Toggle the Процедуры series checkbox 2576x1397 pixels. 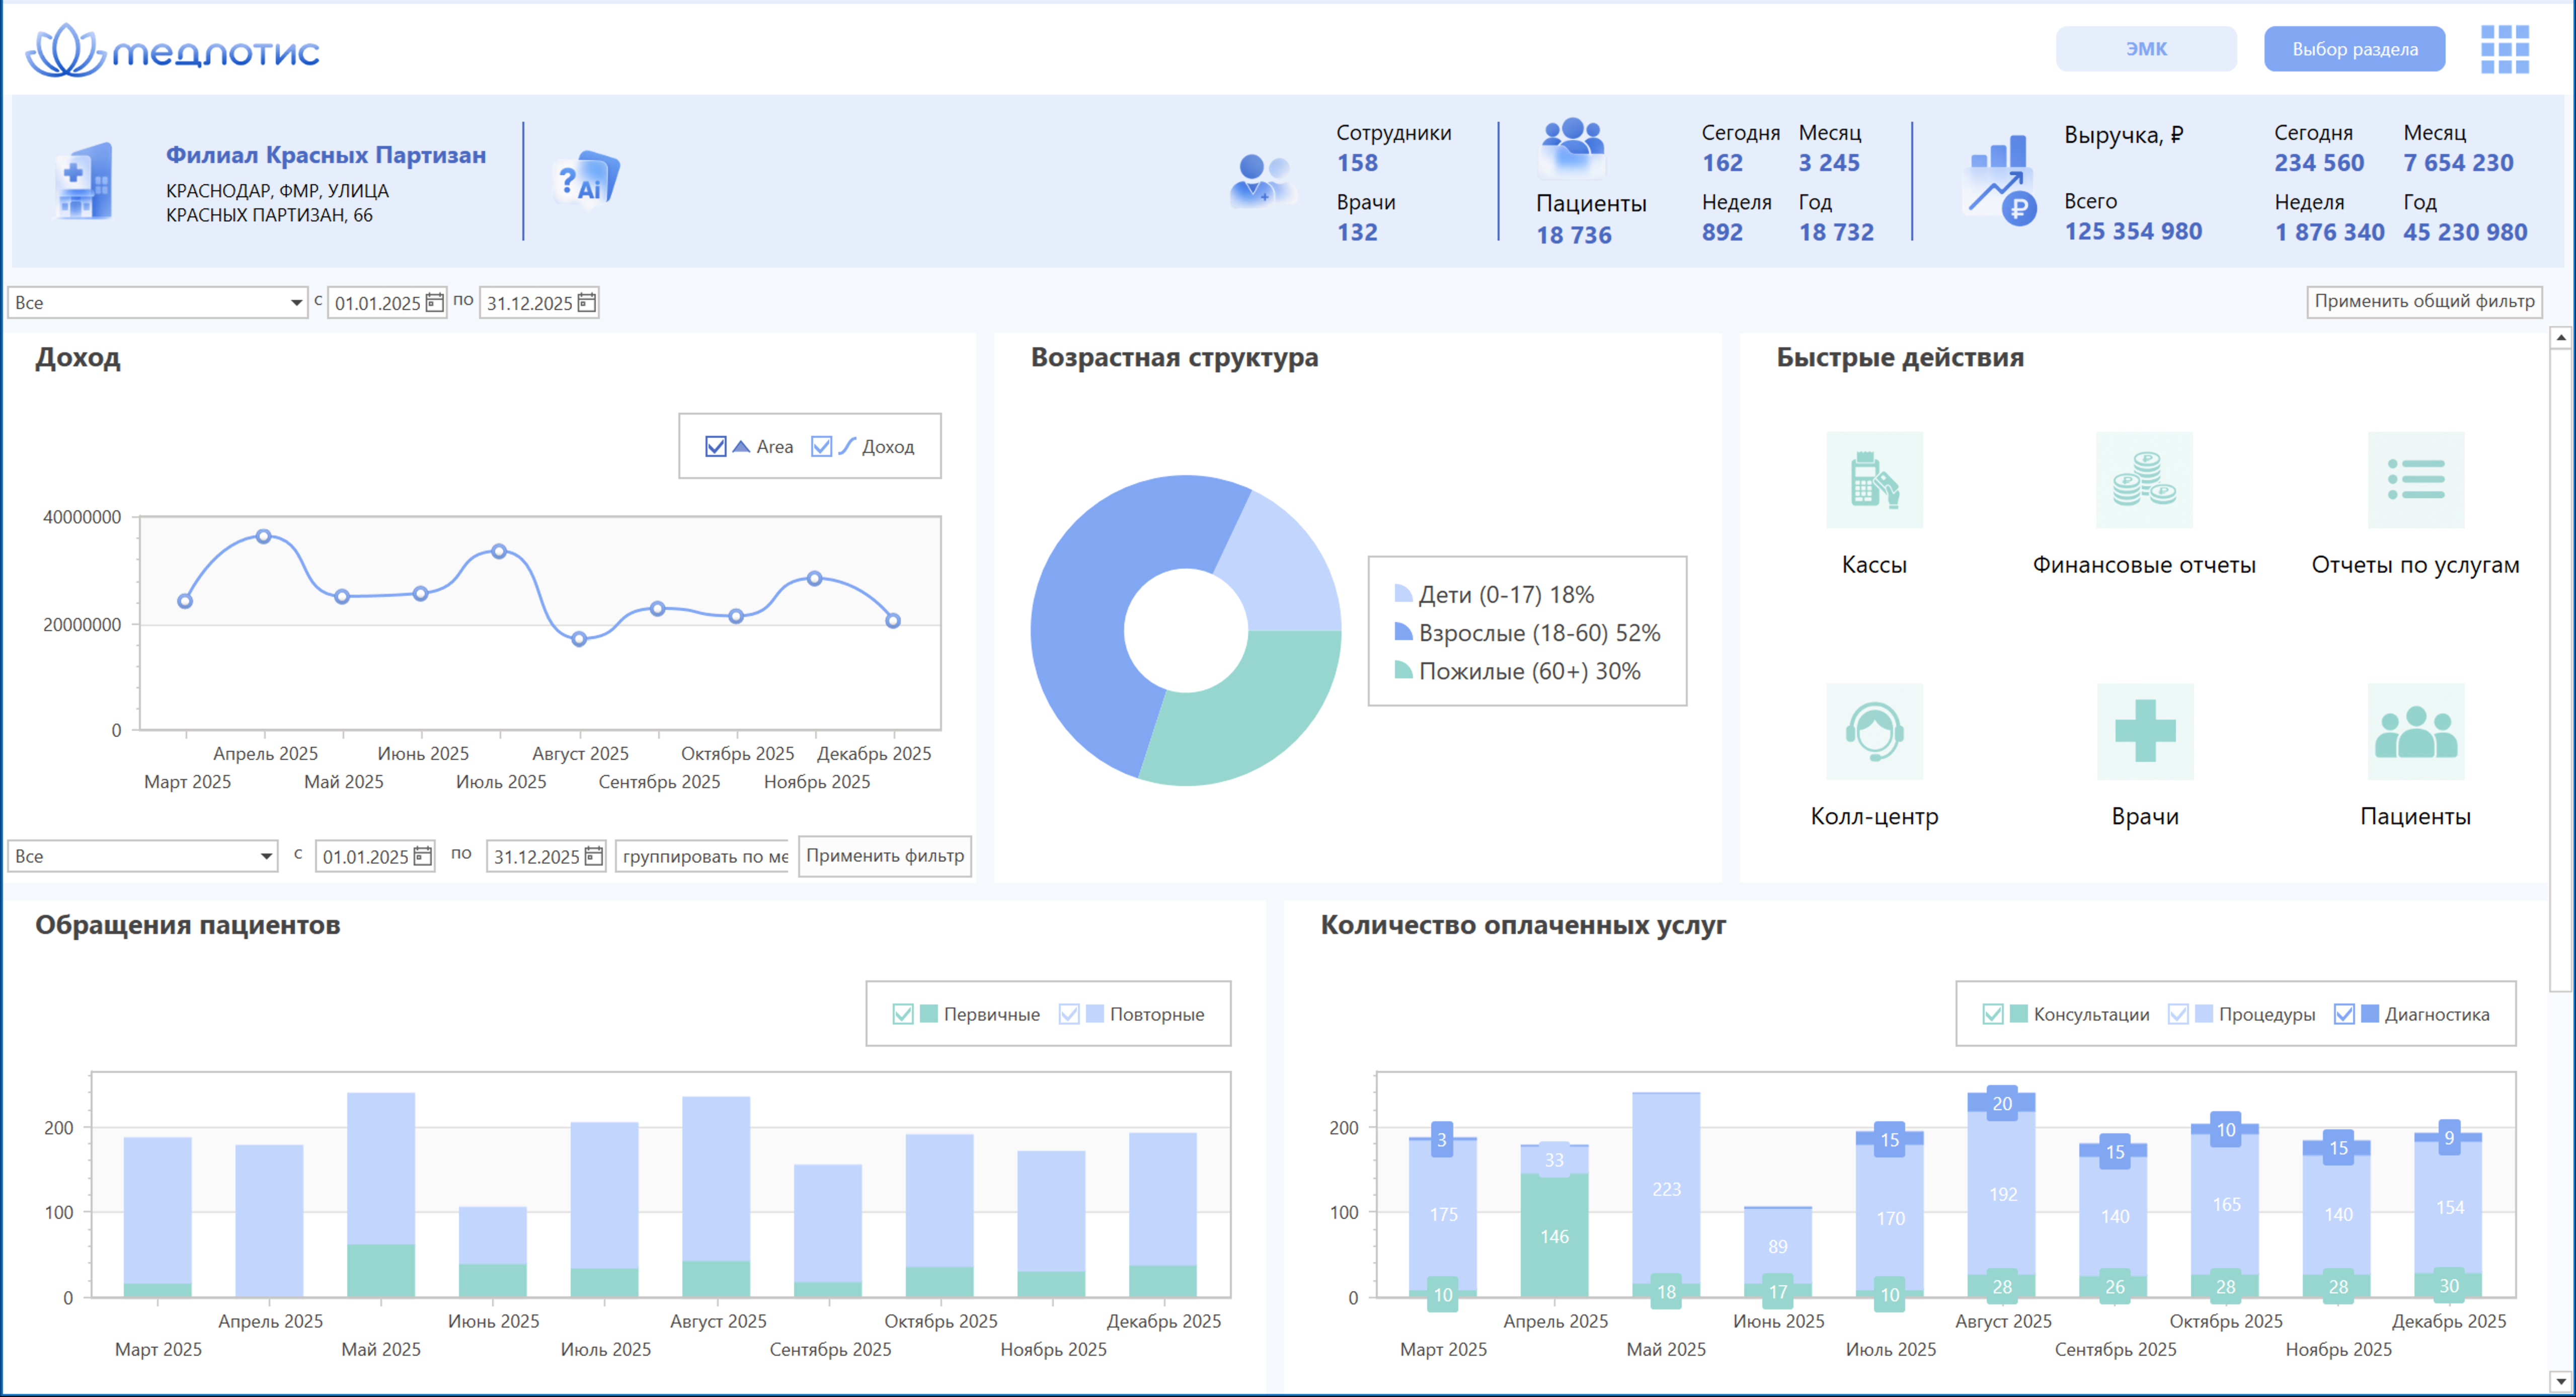(x=2177, y=1014)
